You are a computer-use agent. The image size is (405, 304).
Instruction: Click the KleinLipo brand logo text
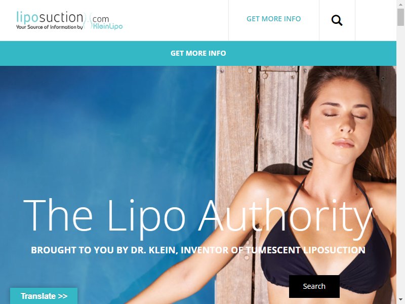tap(107, 26)
